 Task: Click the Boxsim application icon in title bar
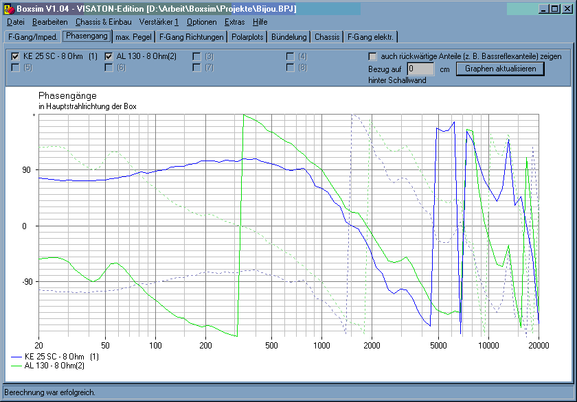pos(9,8)
